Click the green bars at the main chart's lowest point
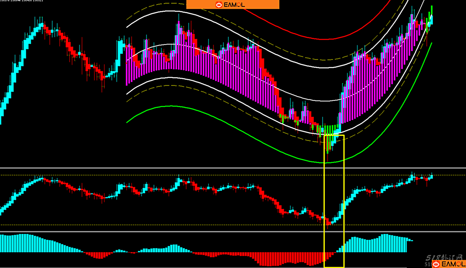The image size is (466, 268). 328,139
